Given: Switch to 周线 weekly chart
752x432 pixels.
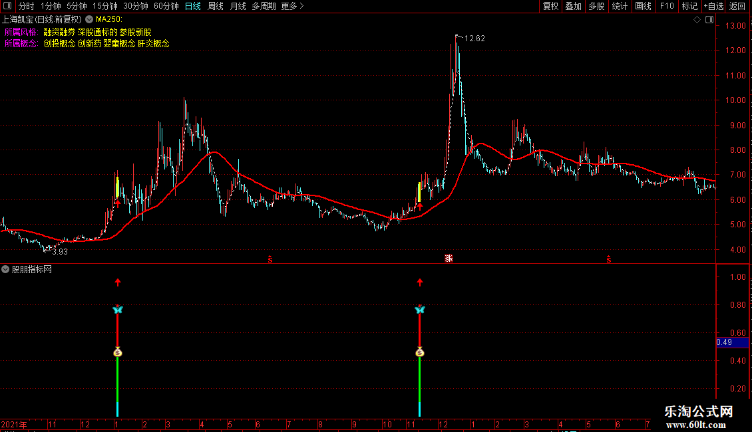Looking at the screenshot, I should [216, 6].
